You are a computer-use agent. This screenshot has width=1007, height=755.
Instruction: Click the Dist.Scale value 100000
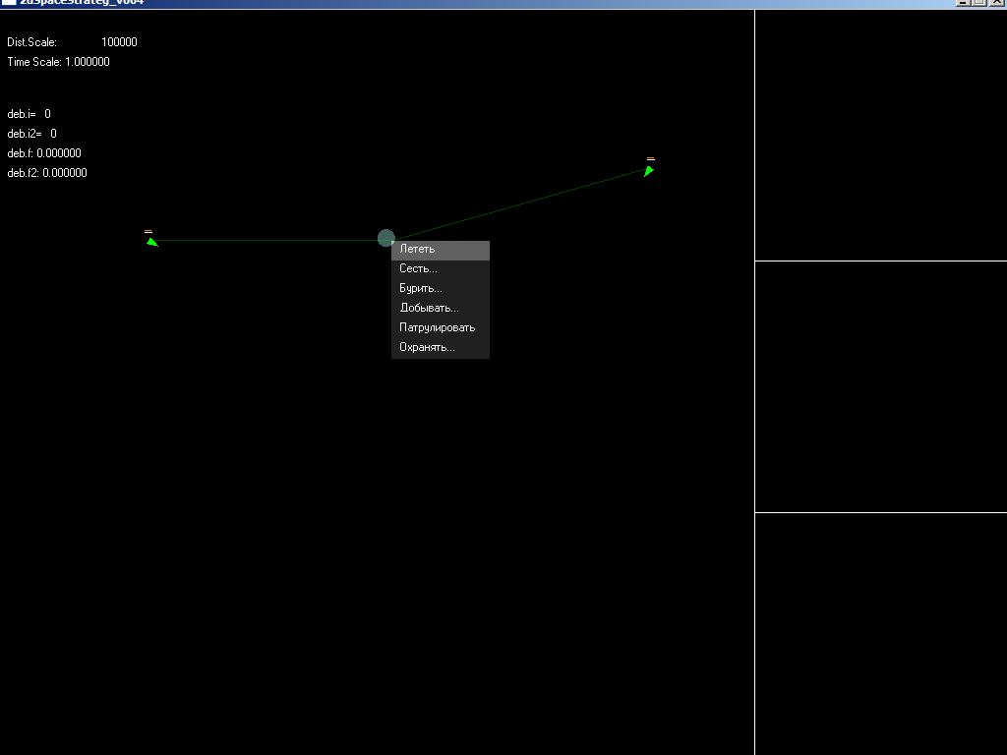[119, 43]
